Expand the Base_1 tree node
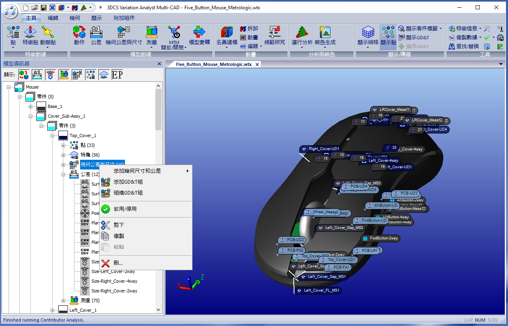This screenshot has width=508, height=326. tap(30, 106)
